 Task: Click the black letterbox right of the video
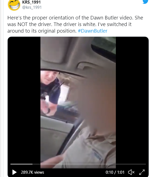click(x=132, y=99)
